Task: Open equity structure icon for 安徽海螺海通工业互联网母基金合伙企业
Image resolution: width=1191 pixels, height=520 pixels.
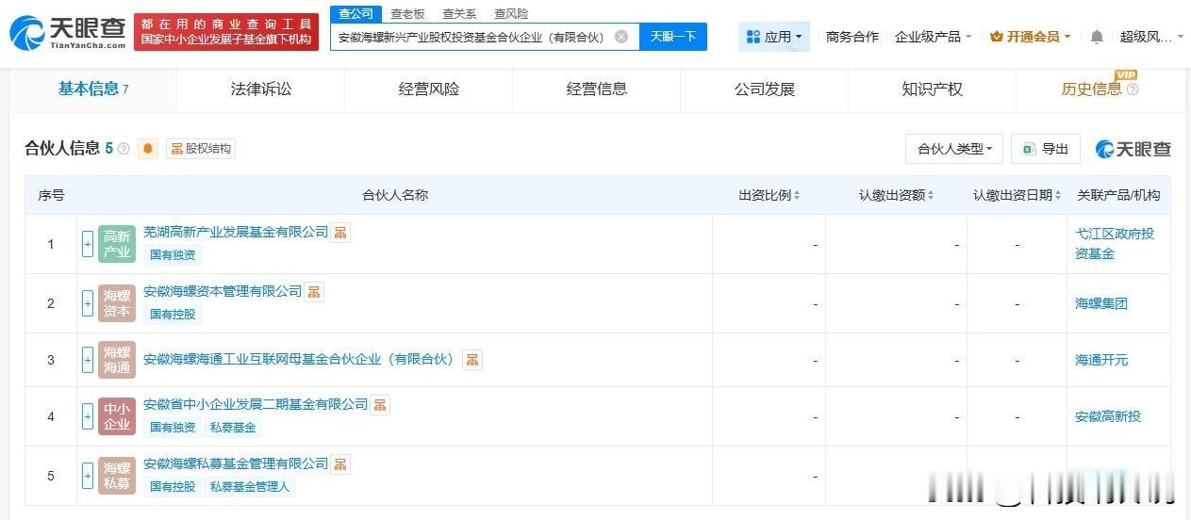Action: tap(472, 360)
